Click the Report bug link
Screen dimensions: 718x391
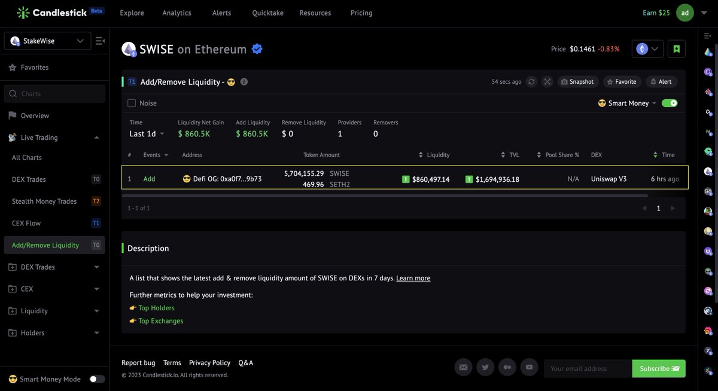click(138, 363)
